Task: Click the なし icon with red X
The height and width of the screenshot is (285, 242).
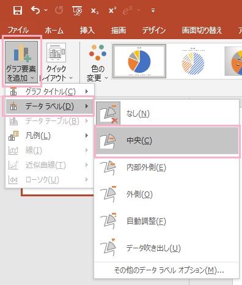Action: [x=108, y=113]
